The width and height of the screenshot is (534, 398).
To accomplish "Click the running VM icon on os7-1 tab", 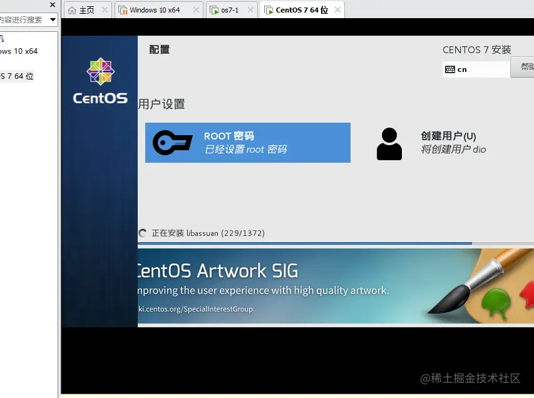I will coord(214,10).
